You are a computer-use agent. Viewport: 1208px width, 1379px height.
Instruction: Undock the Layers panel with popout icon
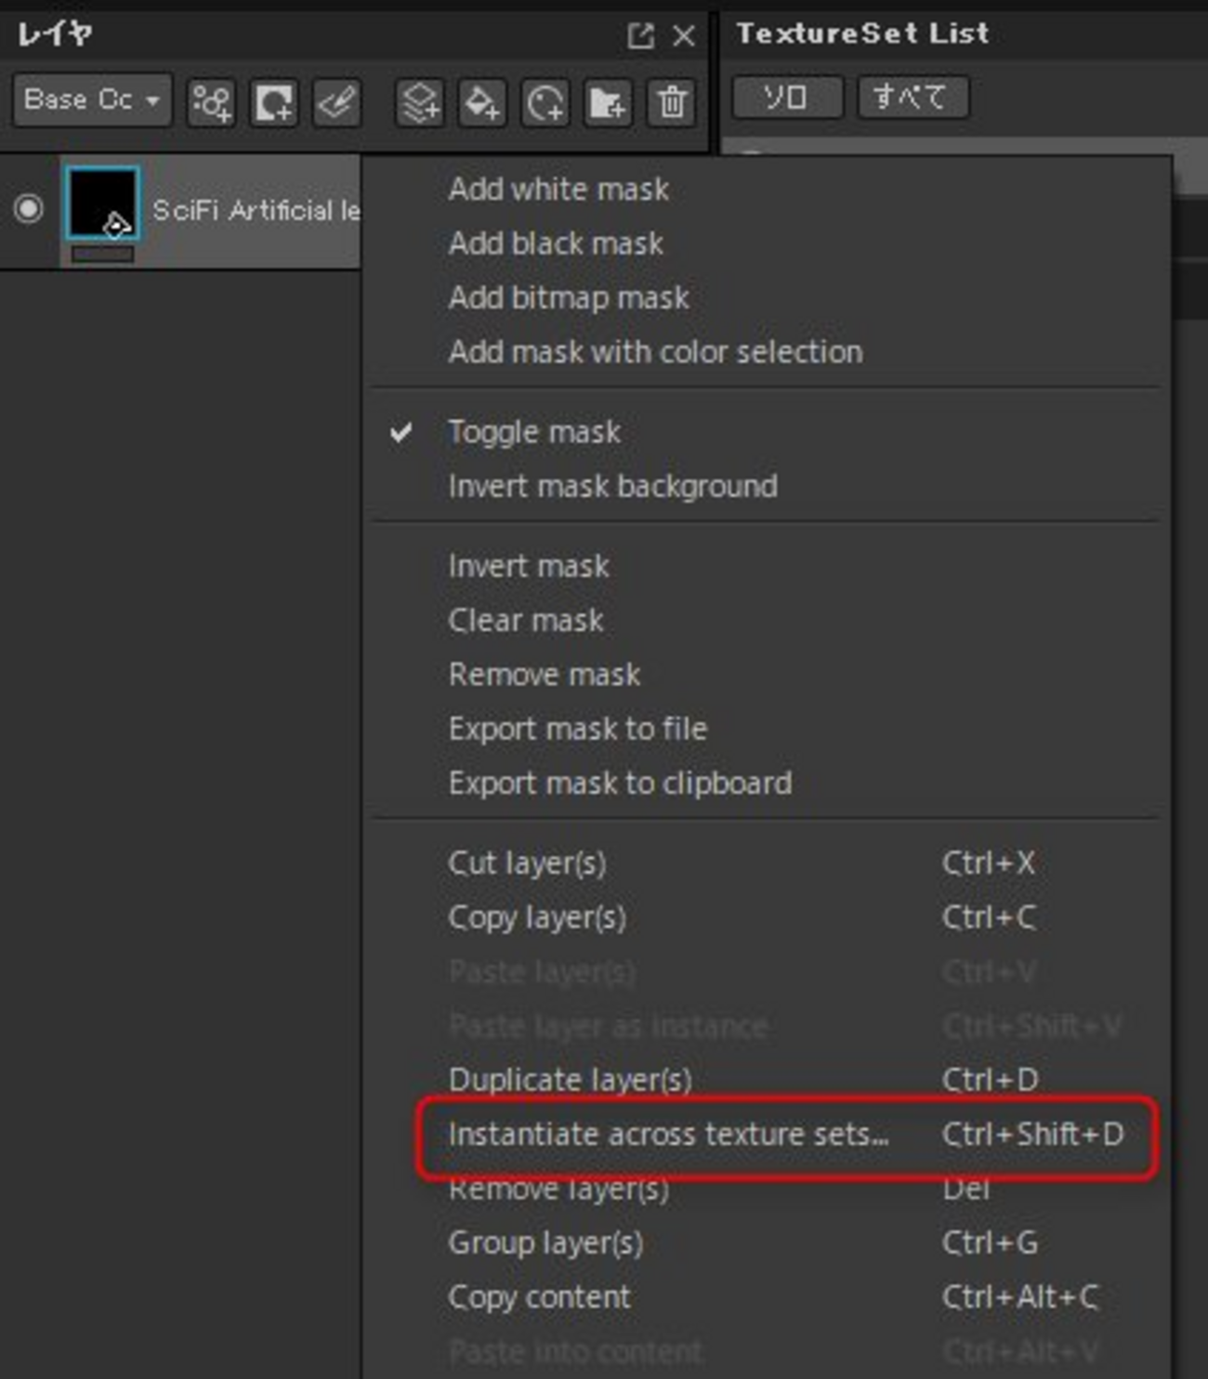640,35
